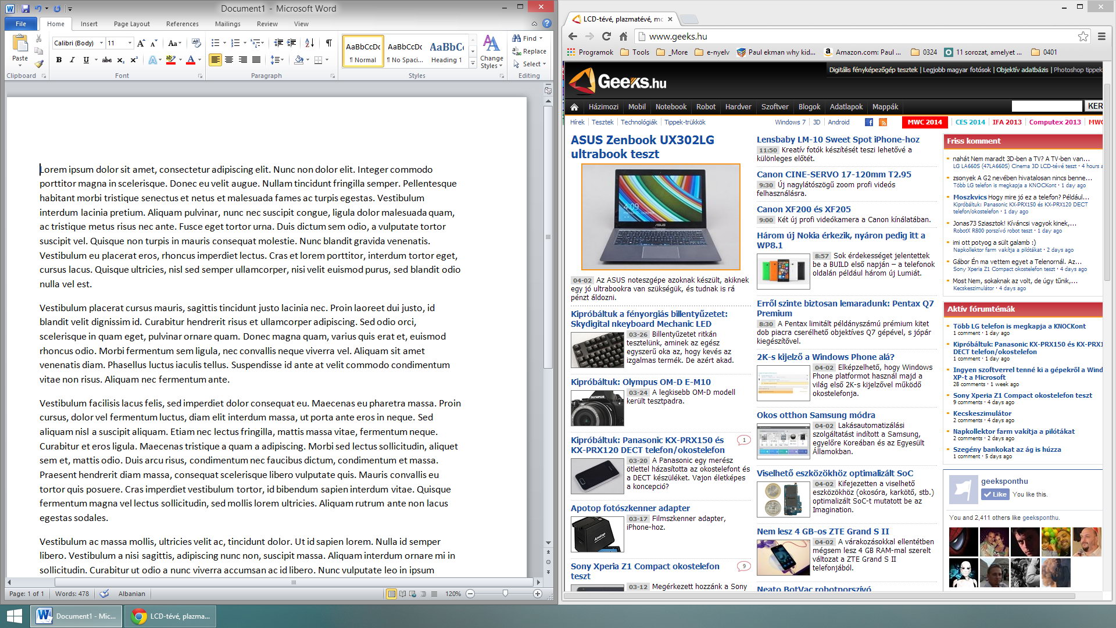This screenshot has height=628, width=1116.
Task: Apply strikethrough formatting
Action: (x=107, y=60)
